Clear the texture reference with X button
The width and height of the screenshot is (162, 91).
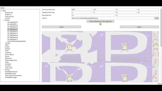tap(158, 18)
